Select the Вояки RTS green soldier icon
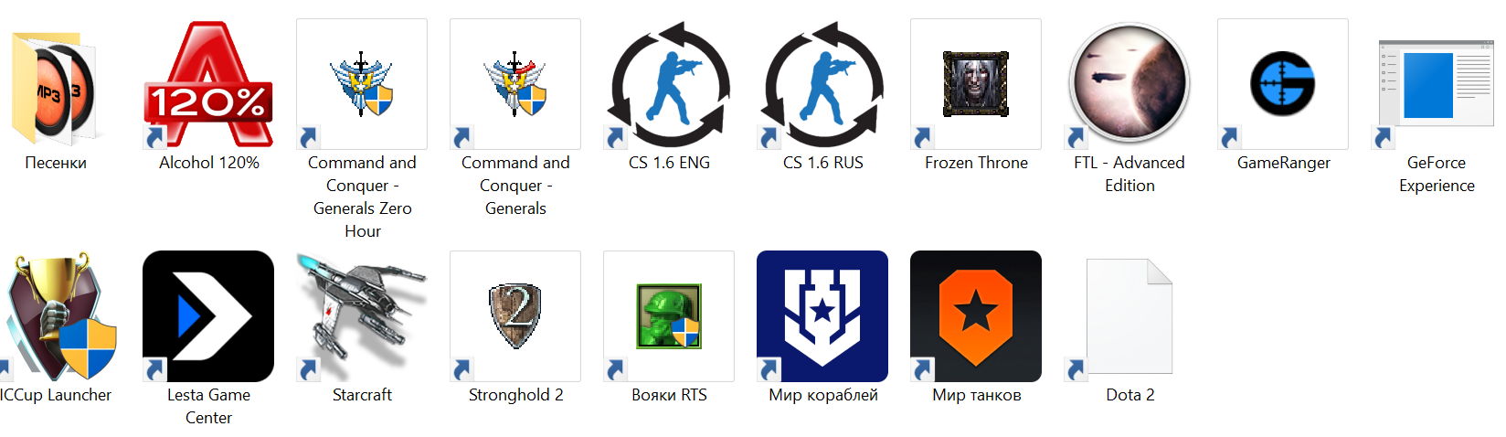The image size is (1506, 437). 669,316
